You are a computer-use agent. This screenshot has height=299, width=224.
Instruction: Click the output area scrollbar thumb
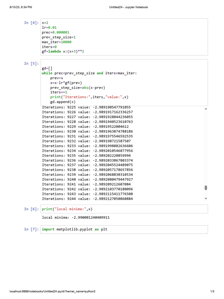pos(206,188)
